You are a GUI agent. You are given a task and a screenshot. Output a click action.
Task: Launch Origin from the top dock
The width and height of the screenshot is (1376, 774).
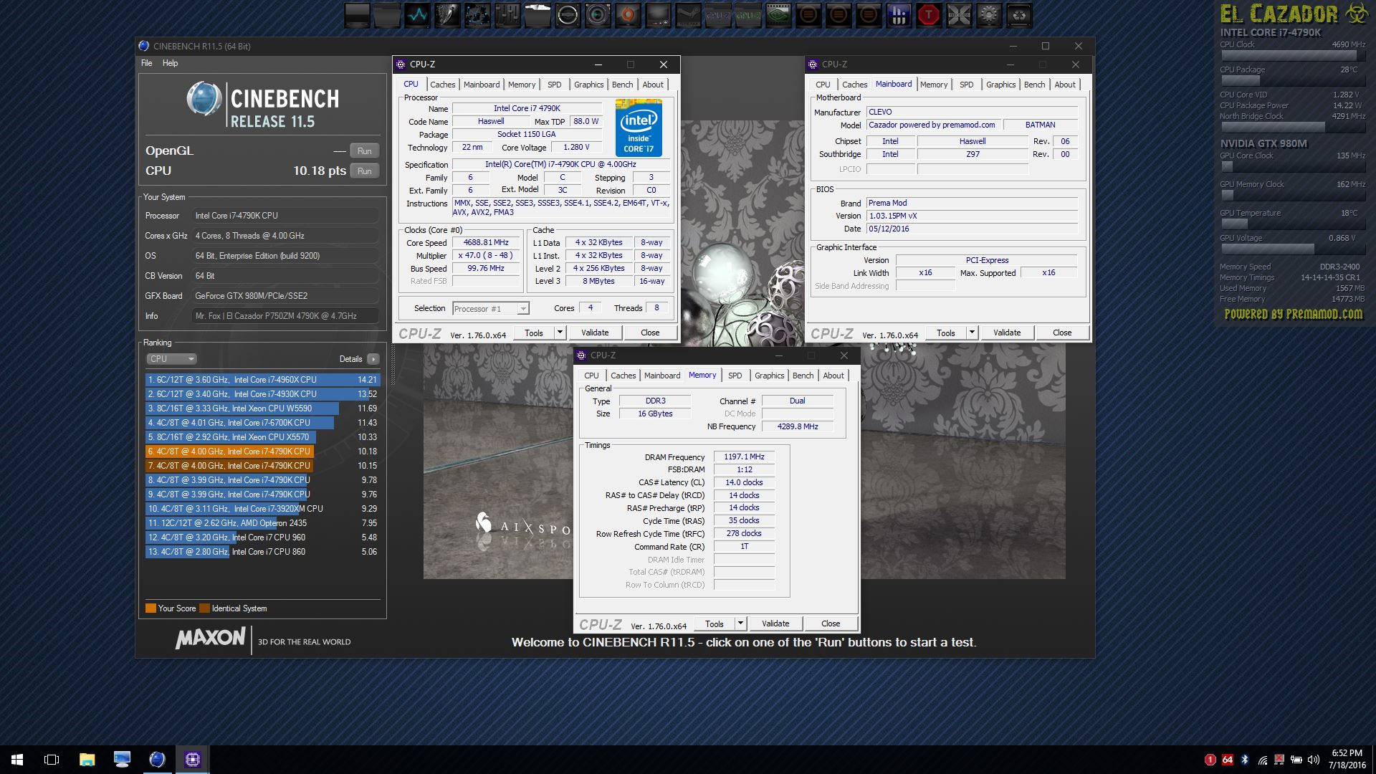tap(628, 14)
